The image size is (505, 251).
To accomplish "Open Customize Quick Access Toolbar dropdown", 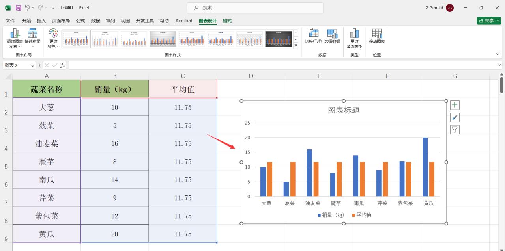I will tap(53, 8).
